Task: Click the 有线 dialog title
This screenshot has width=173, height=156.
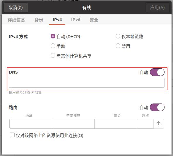Action: [87, 8]
